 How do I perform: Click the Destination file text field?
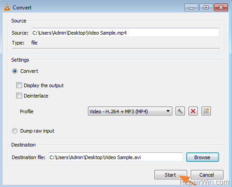pyautogui.click(x=116, y=157)
